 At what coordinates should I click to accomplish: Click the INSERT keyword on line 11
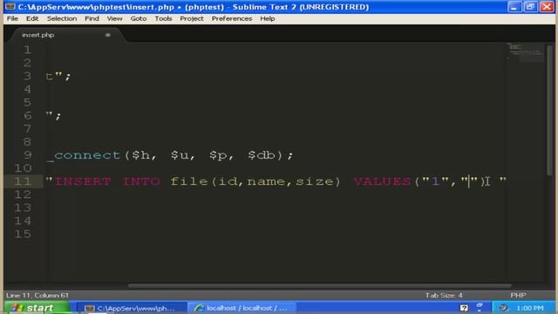83,181
